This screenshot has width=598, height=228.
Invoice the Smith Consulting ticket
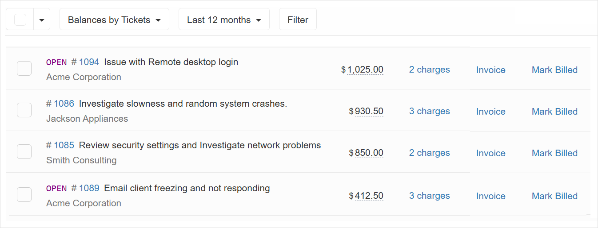click(x=490, y=153)
